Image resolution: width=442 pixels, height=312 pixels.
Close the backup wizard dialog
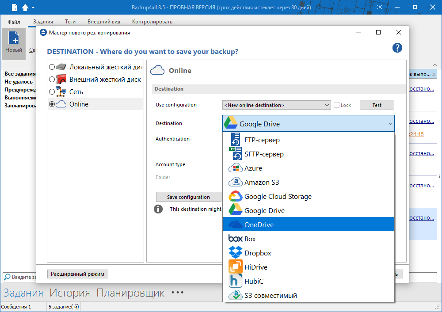399,32
